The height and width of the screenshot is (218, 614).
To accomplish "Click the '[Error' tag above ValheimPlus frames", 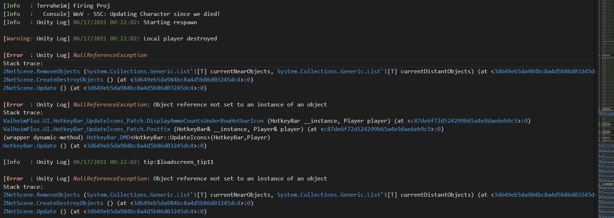I will click(13, 105).
